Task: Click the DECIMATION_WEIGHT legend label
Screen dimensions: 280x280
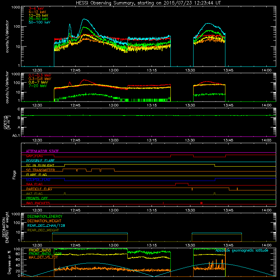Action: click(x=44, y=221)
